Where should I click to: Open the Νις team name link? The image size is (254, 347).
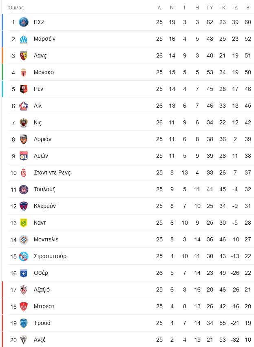(38, 122)
